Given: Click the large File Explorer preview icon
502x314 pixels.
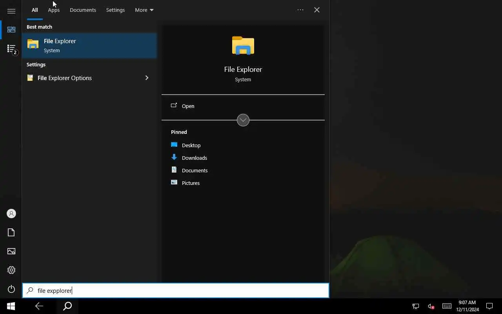Looking at the screenshot, I should point(243,46).
